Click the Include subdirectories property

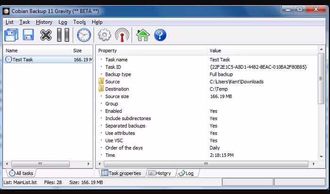point(207,118)
